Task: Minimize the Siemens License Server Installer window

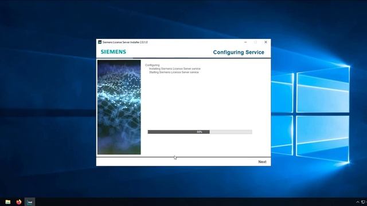Action: [245, 42]
